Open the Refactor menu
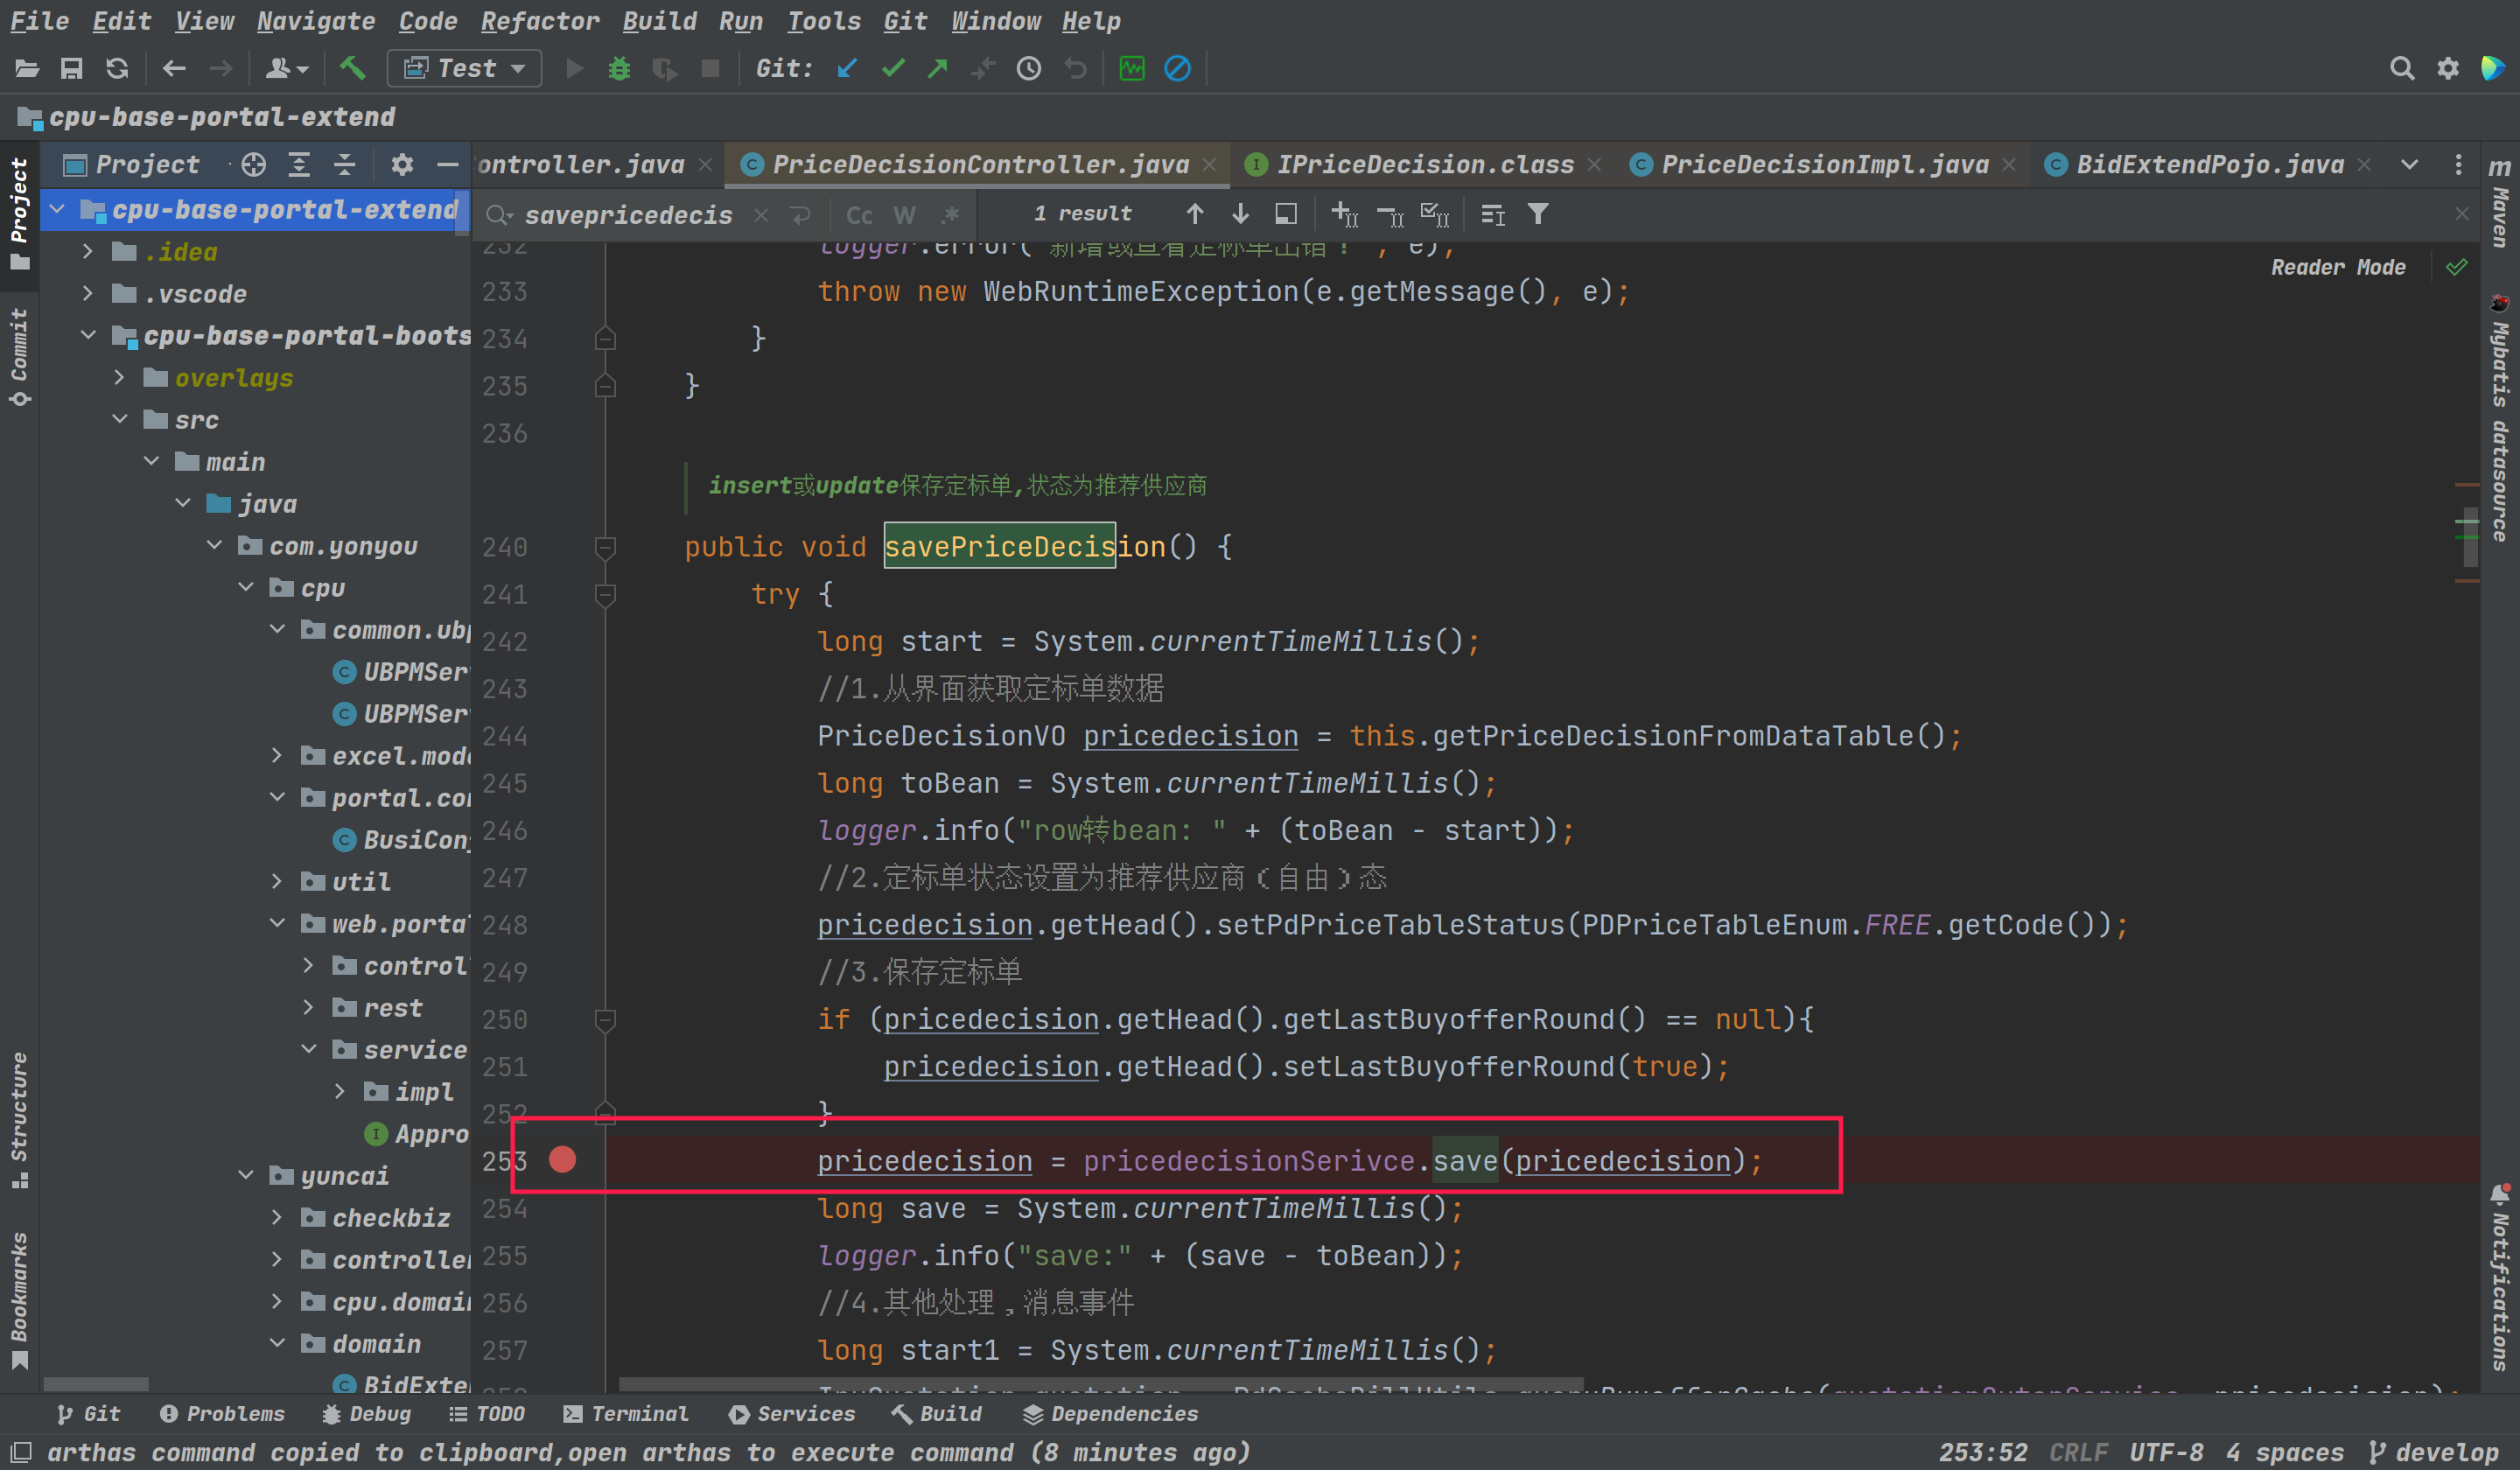 point(539,21)
